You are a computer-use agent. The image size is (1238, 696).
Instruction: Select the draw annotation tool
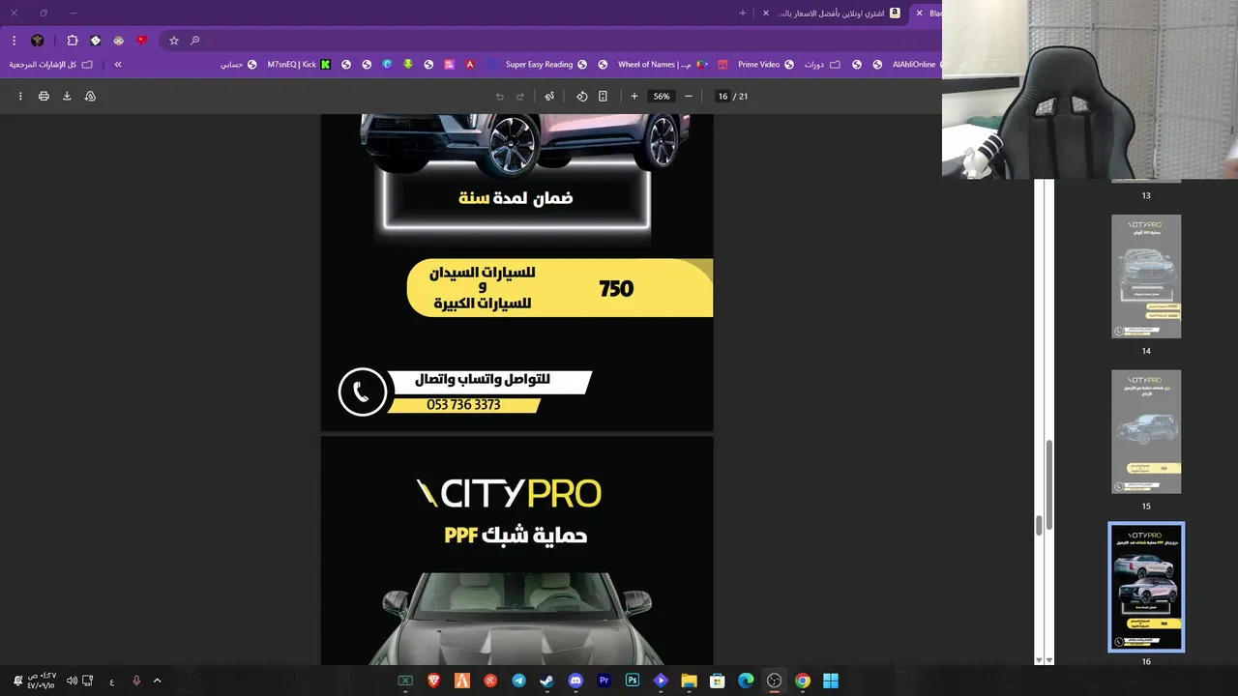click(x=549, y=96)
